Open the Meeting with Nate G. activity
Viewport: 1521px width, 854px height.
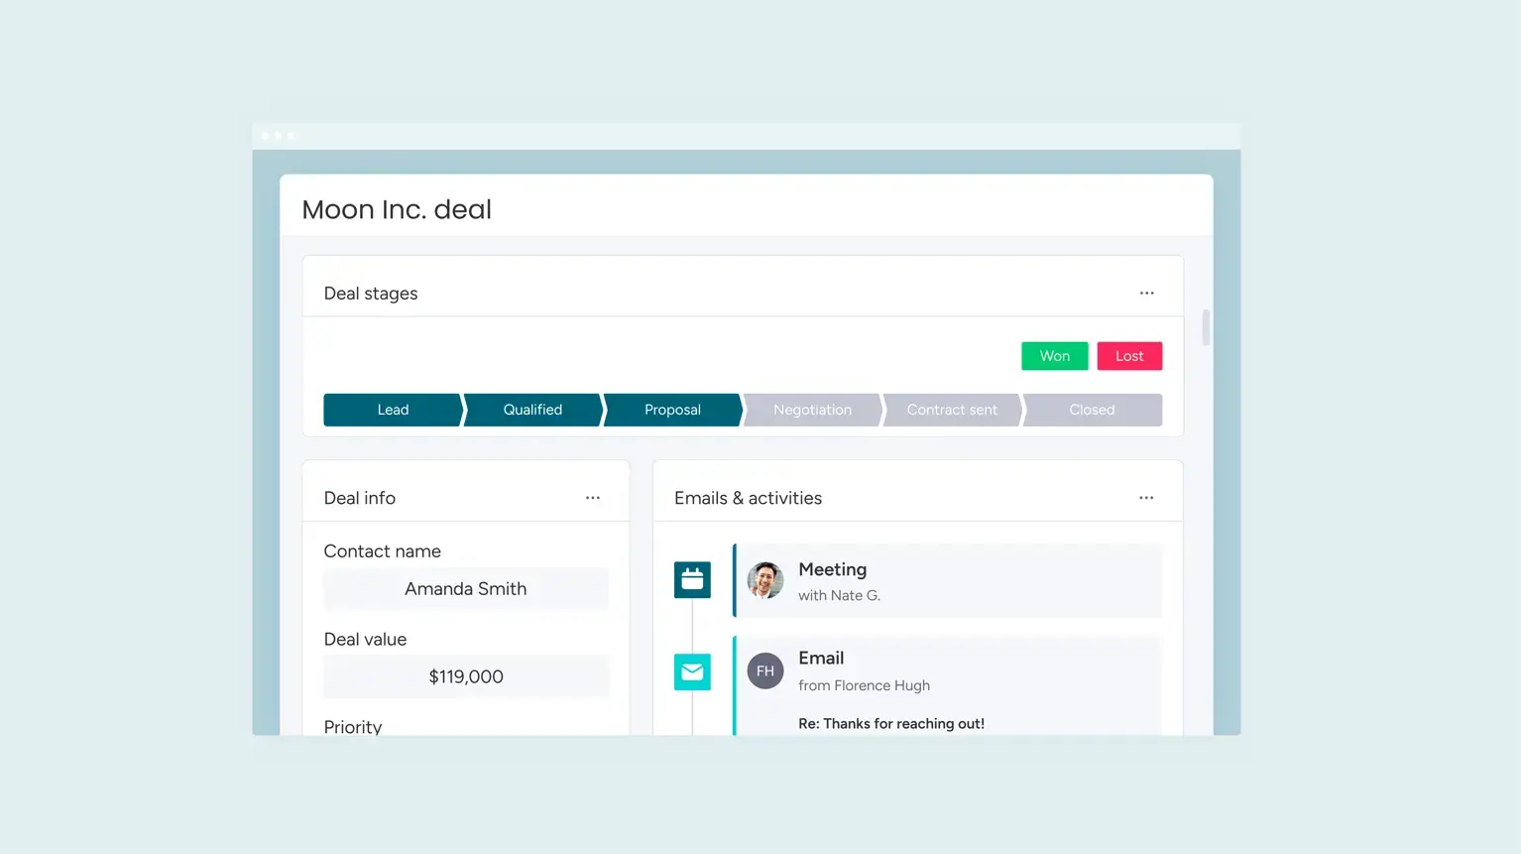click(948, 580)
